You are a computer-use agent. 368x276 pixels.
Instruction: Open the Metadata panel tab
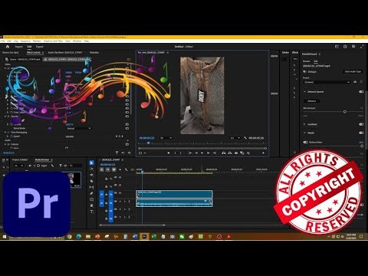(94, 52)
